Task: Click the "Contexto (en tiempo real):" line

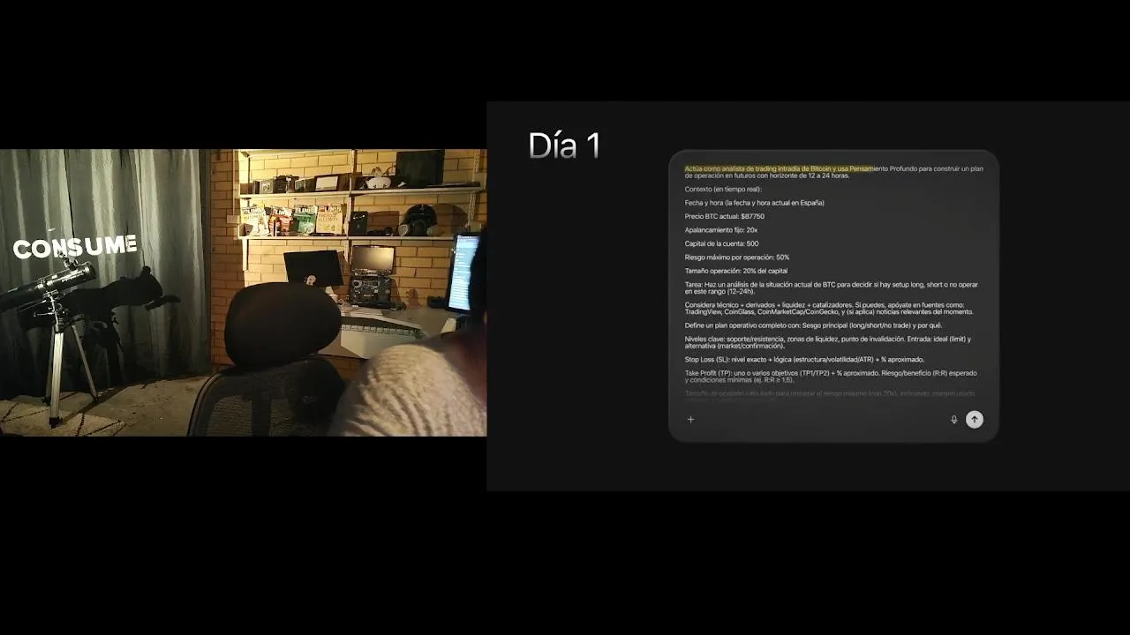Action: tap(723, 189)
